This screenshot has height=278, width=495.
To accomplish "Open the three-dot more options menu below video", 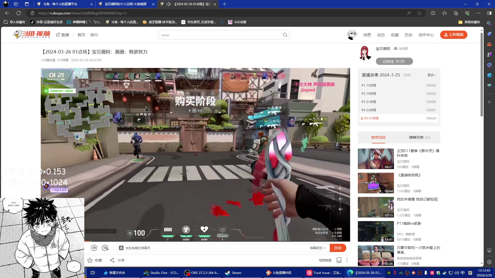I will [x=347, y=260].
